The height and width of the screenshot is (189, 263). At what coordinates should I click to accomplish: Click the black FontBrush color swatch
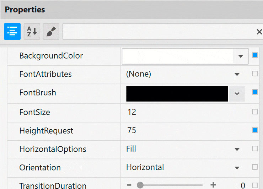(x=177, y=93)
